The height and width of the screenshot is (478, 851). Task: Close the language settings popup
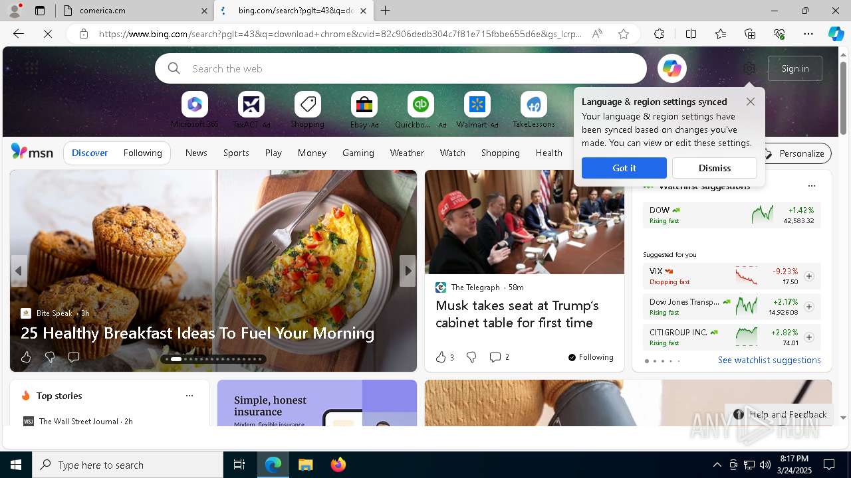click(x=751, y=102)
